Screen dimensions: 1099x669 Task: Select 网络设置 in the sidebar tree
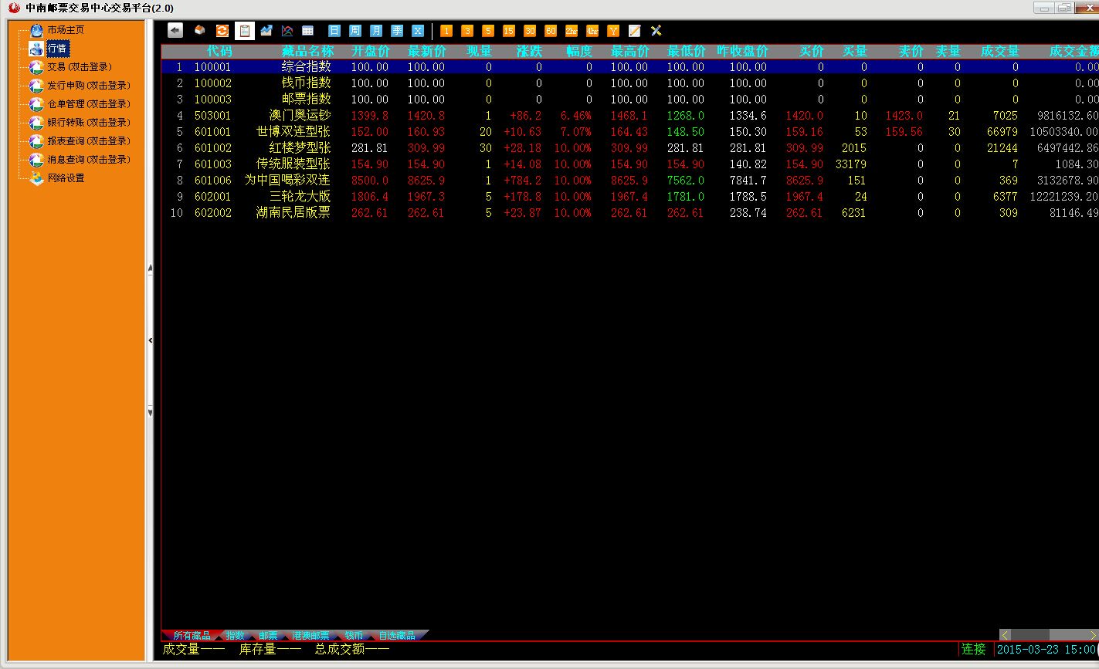66,178
